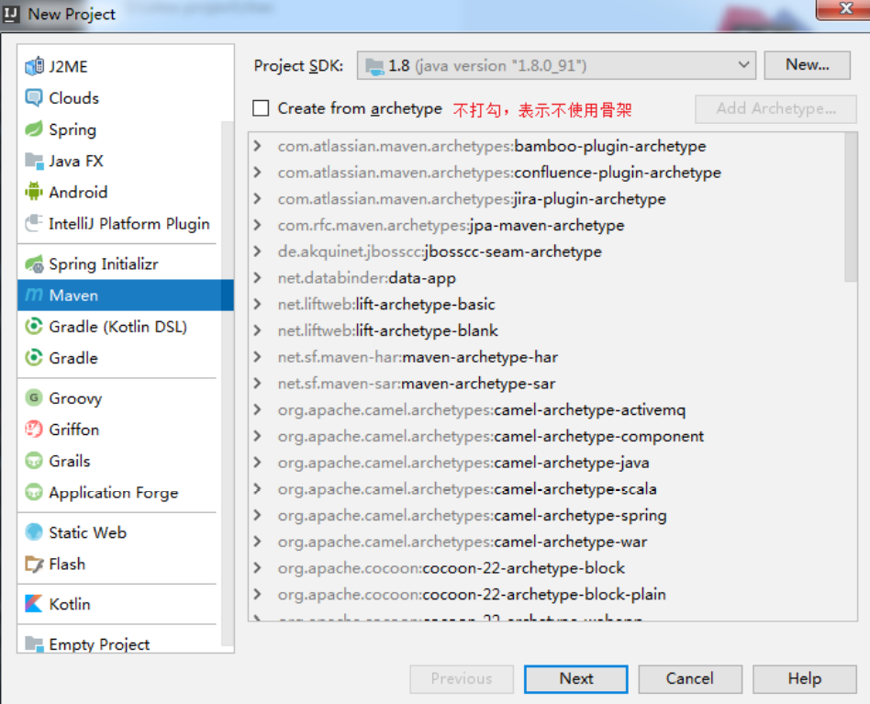Screen dimensions: 870x704
Task: Expand bamboo-plugin-archetype entry
Action: click(258, 146)
